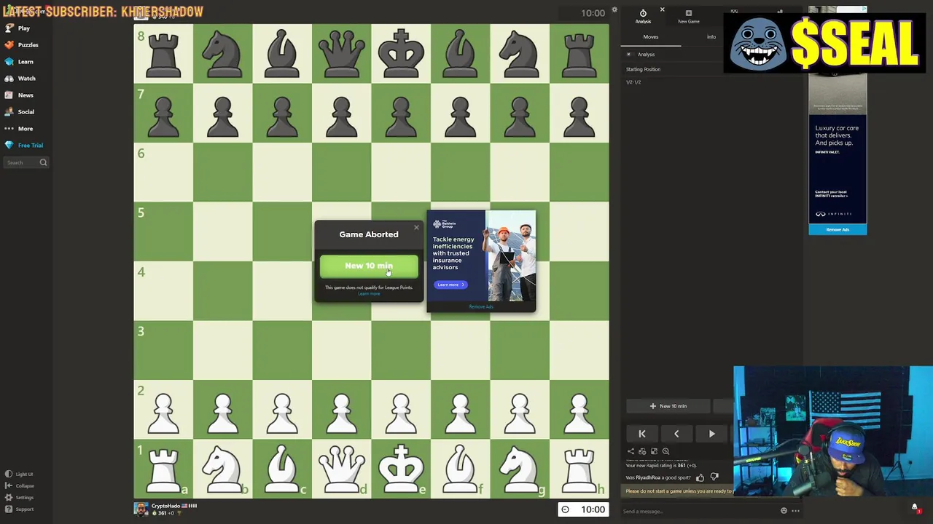This screenshot has width=933, height=524.
Task: Switch to the Moves tab
Action: 651,37
